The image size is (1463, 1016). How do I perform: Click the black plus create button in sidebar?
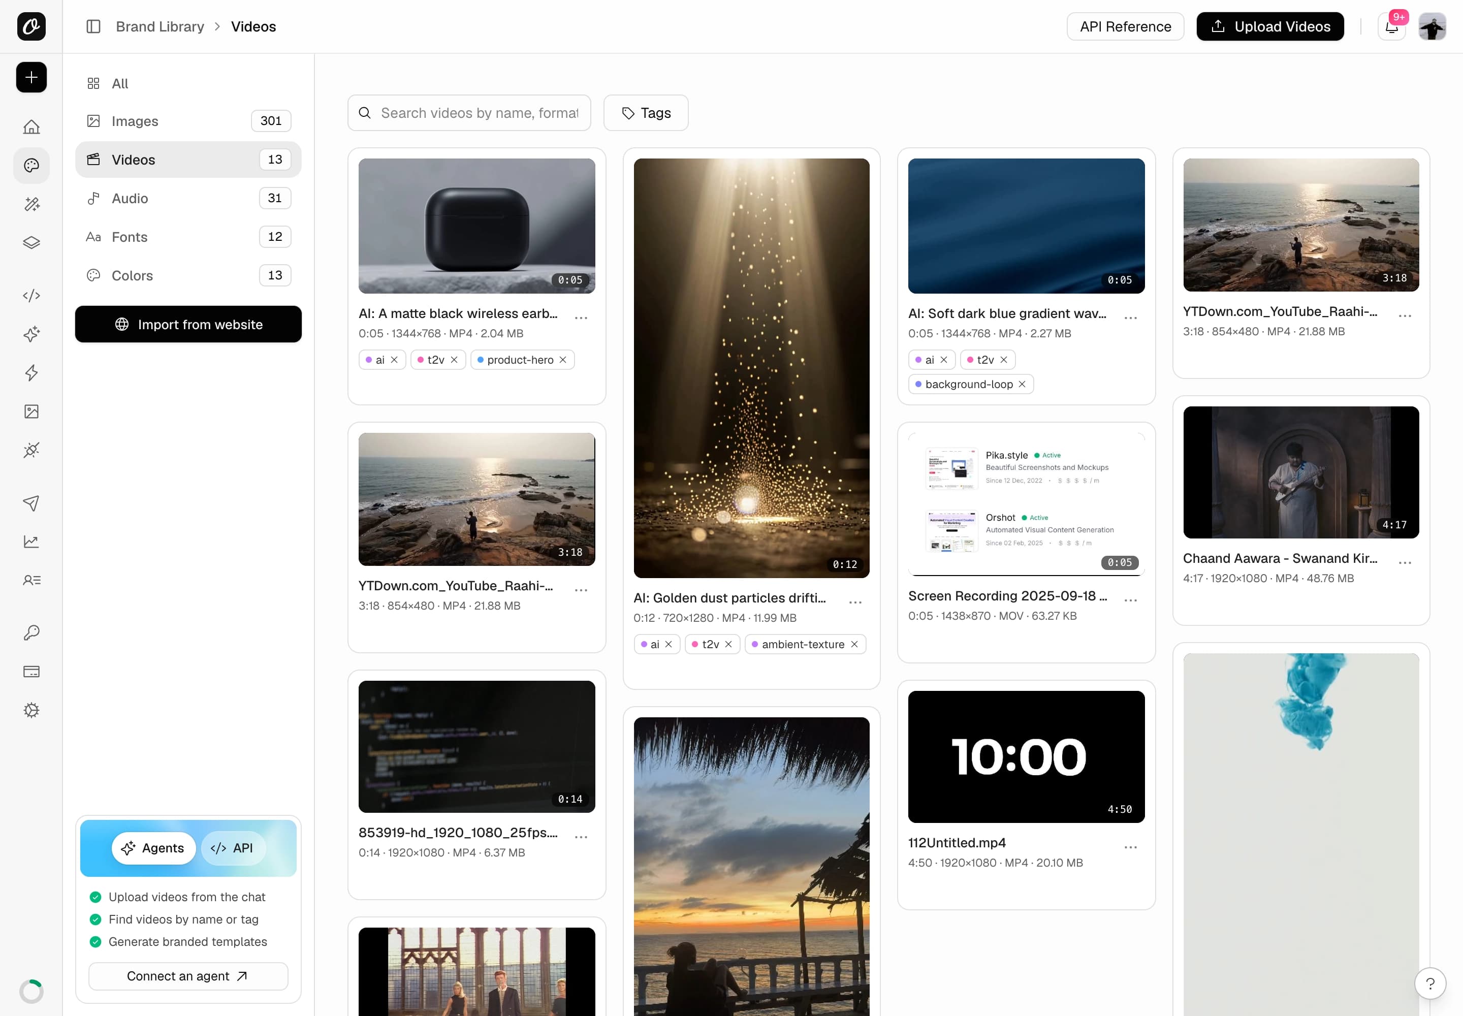pos(31,77)
